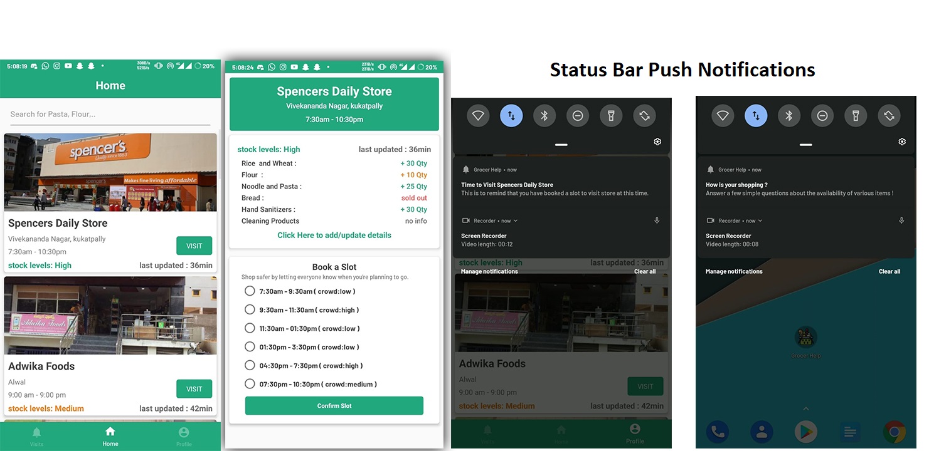Click 'Click Here to add/update details' link
The height and width of the screenshot is (451, 929).
[x=334, y=236]
